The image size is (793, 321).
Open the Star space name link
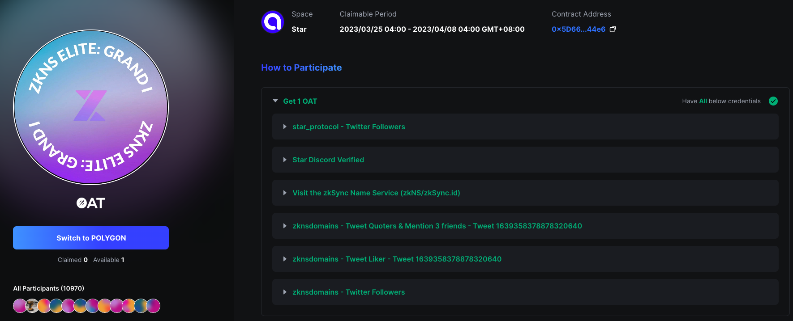299,29
